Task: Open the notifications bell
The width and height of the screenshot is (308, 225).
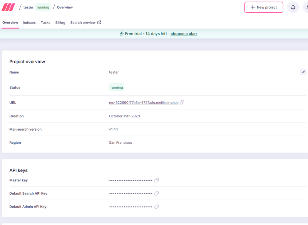Action: tap(293, 7)
